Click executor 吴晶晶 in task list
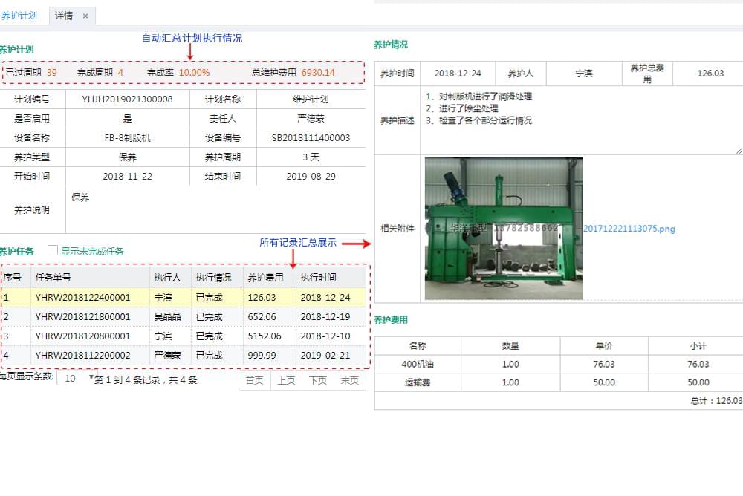 pos(167,316)
